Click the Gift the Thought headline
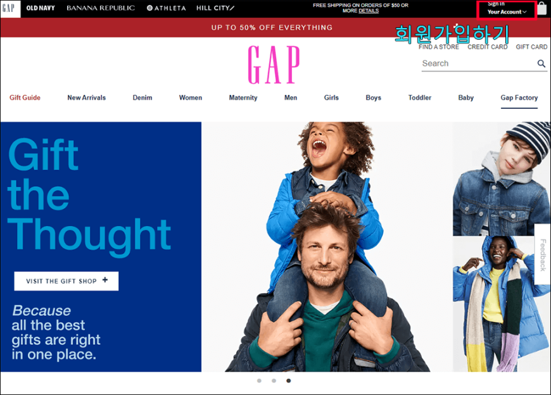The image size is (551, 395). coord(89,197)
